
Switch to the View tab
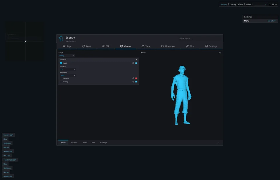146,46
